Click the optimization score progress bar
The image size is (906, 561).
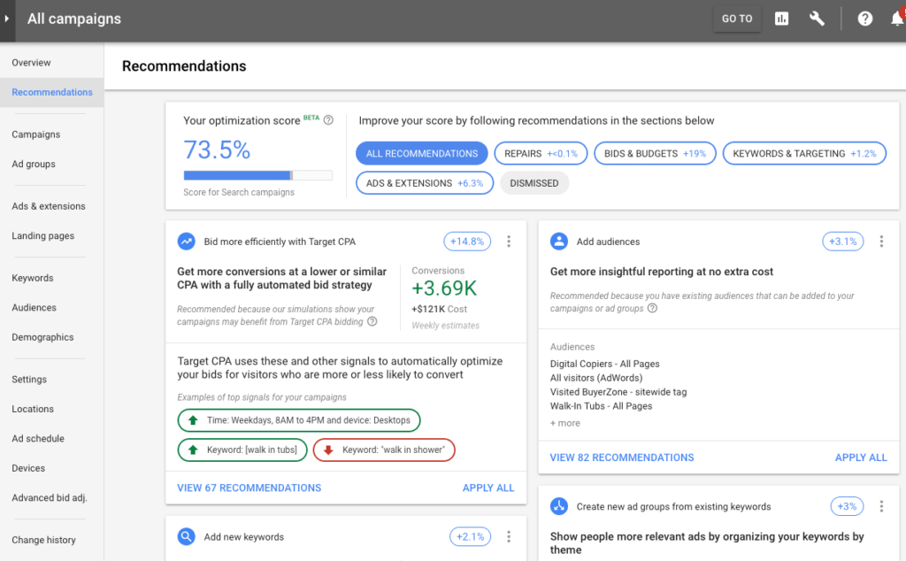(x=257, y=174)
